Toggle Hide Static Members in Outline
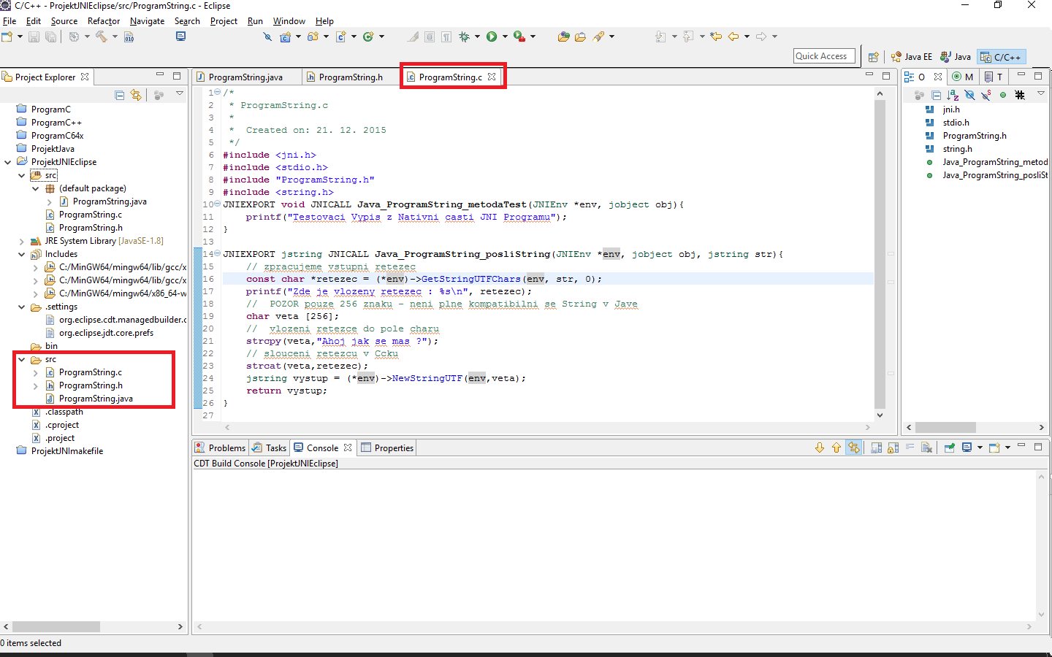Viewport: 1052px width, 657px height. point(988,95)
